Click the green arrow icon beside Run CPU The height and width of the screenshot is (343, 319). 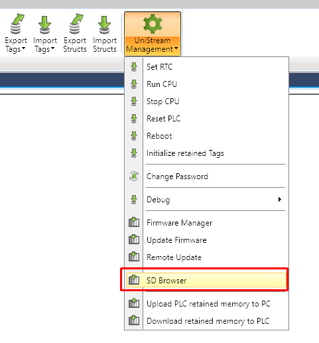(134, 84)
